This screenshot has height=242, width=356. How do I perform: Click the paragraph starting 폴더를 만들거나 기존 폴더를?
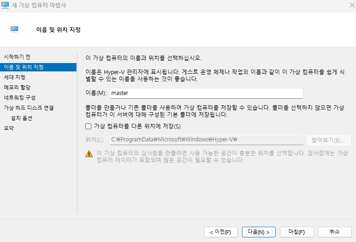point(215,111)
